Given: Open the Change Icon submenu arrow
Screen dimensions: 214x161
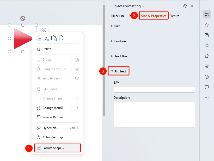Looking at the screenshot, I should pos(77,108).
